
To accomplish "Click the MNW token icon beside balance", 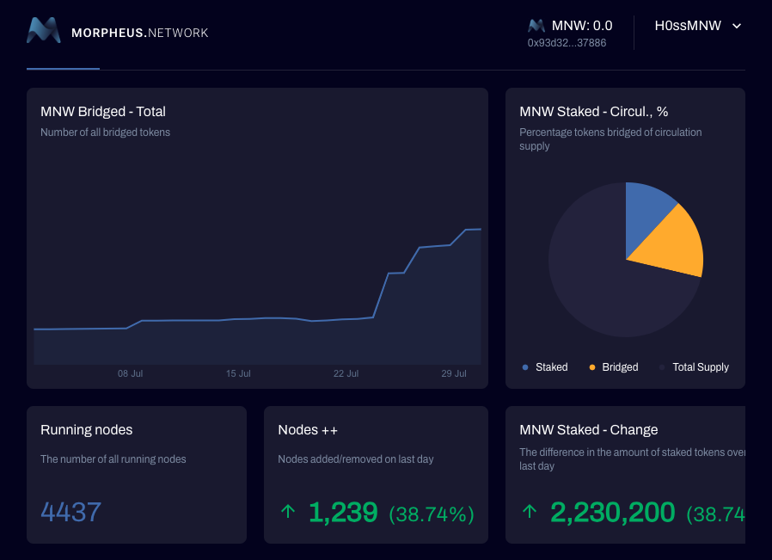I will click(x=536, y=26).
